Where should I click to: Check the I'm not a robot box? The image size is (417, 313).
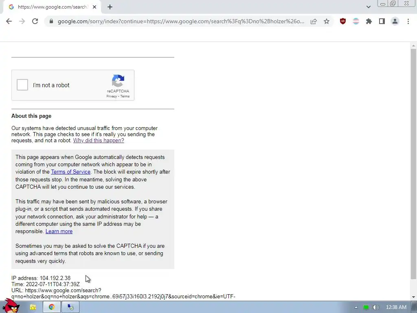tap(22, 85)
